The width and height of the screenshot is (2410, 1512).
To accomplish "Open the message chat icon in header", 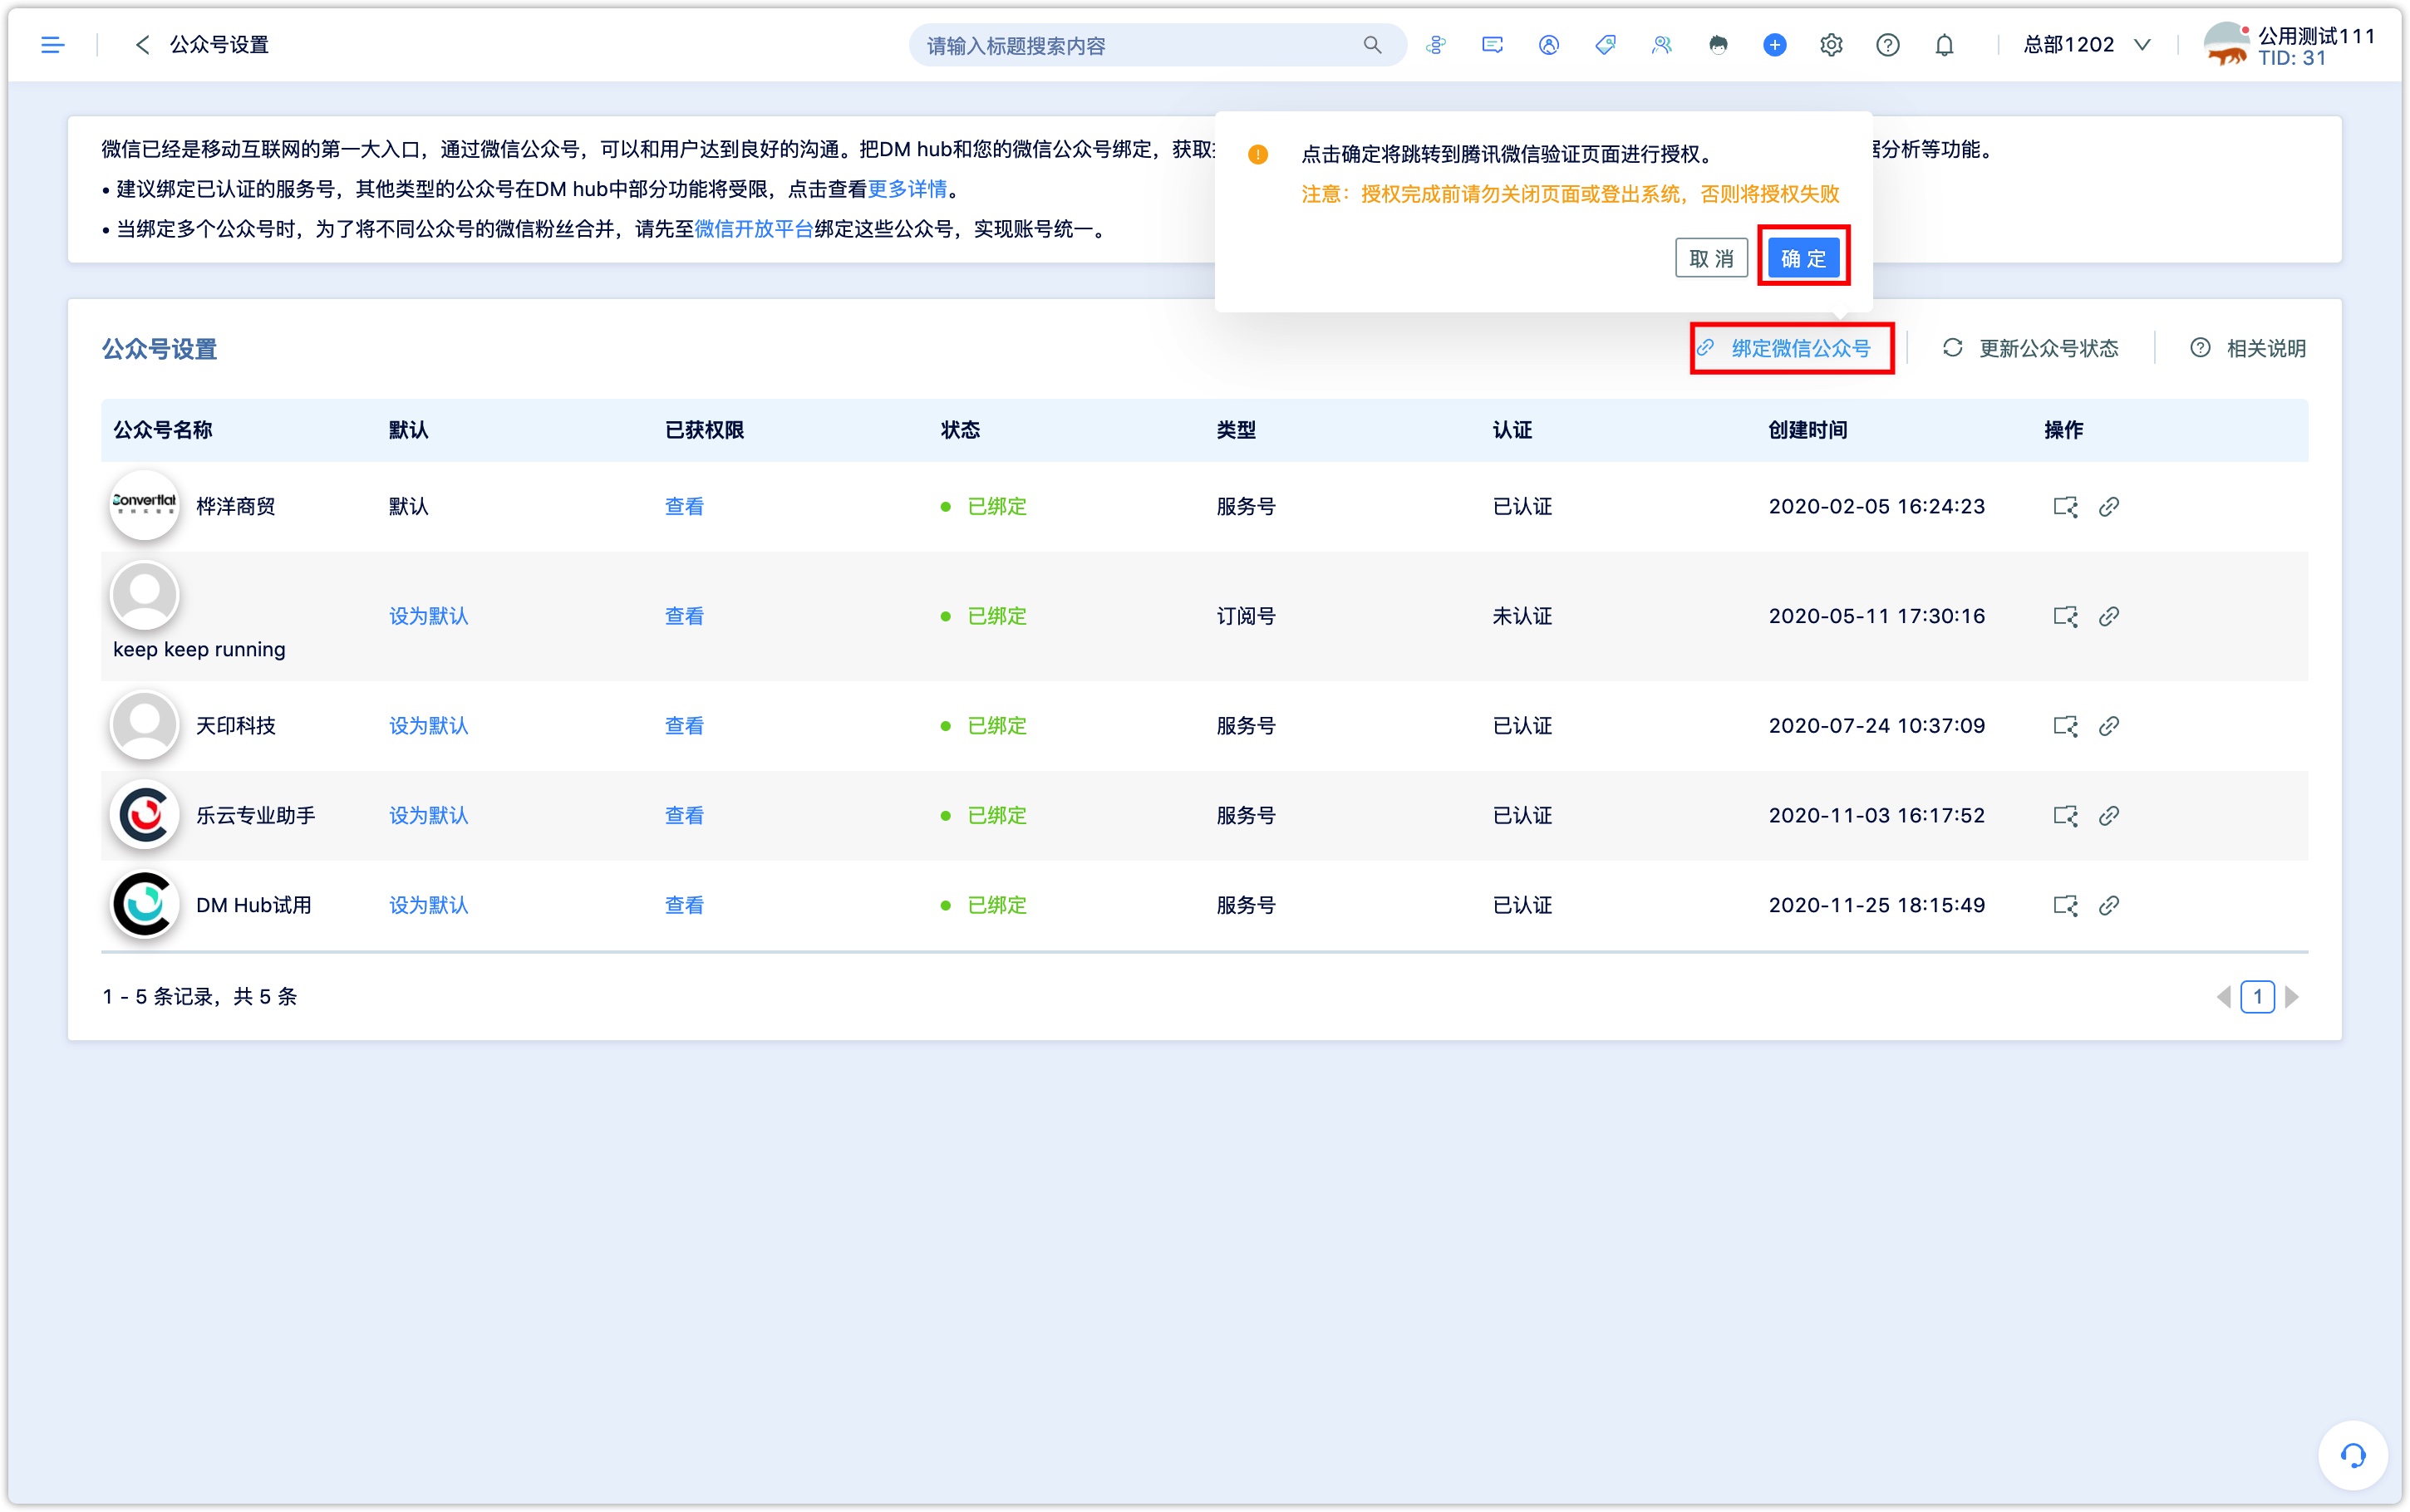I will click(x=1492, y=45).
